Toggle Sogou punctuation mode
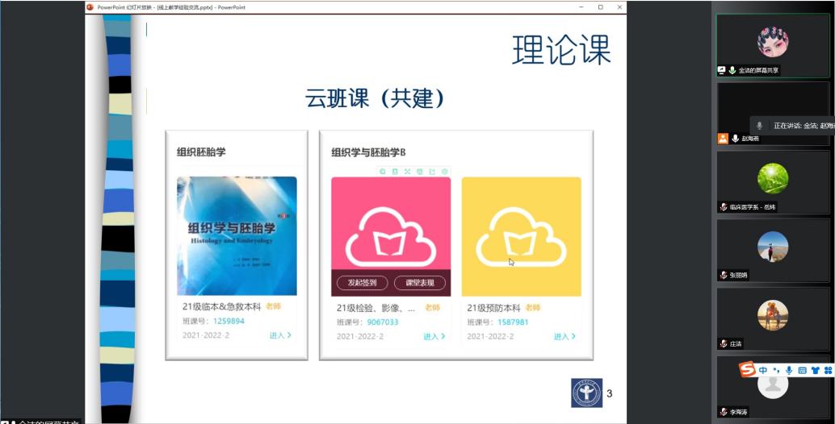 pos(776,370)
